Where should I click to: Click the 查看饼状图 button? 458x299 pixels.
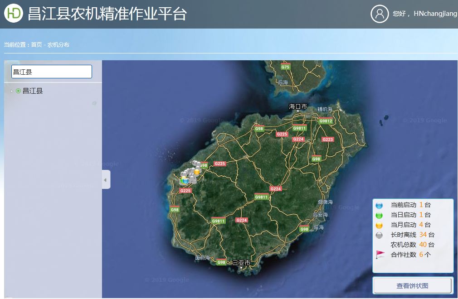point(412,286)
